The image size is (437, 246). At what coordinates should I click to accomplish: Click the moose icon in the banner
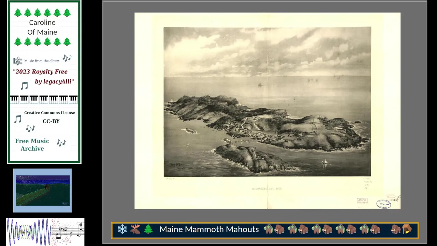(x=135, y=229)
